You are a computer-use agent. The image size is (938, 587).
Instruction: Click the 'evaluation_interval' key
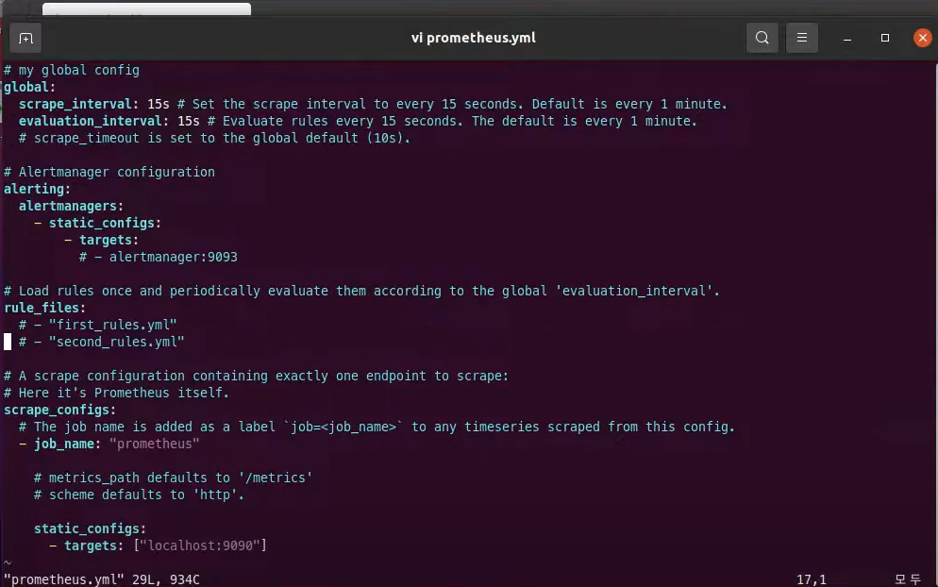[91, 121]
